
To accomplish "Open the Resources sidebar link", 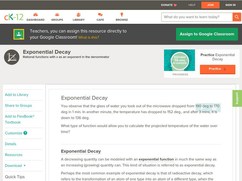I will coord(14,155).
